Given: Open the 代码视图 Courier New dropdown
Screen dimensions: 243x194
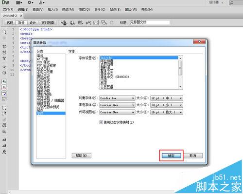Looking at the screenshot, I should [x=117, y=112].
